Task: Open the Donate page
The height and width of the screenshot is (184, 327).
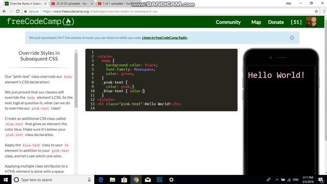Action: tap(276, 22)
